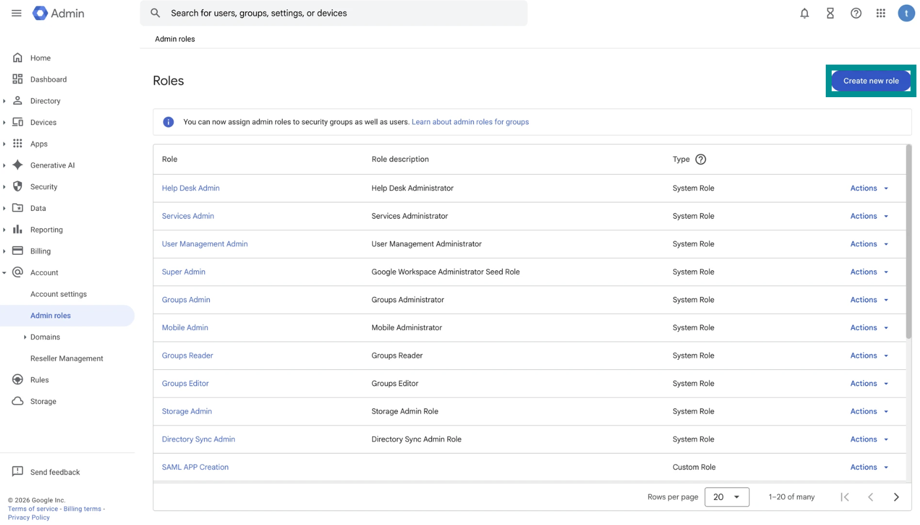Expand the Directory section in sidebar

[x=5, y=101]
